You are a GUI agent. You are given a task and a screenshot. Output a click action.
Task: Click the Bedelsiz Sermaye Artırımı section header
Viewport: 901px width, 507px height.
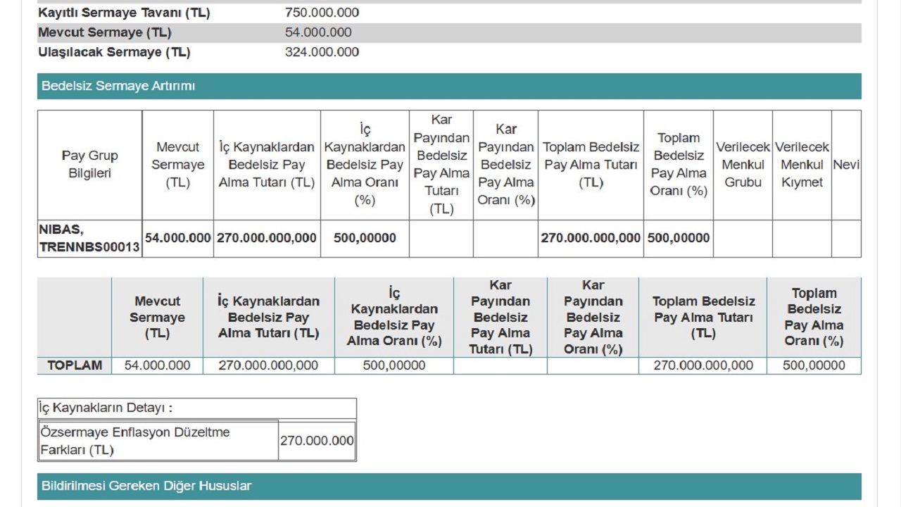click(x=118, y=86)
